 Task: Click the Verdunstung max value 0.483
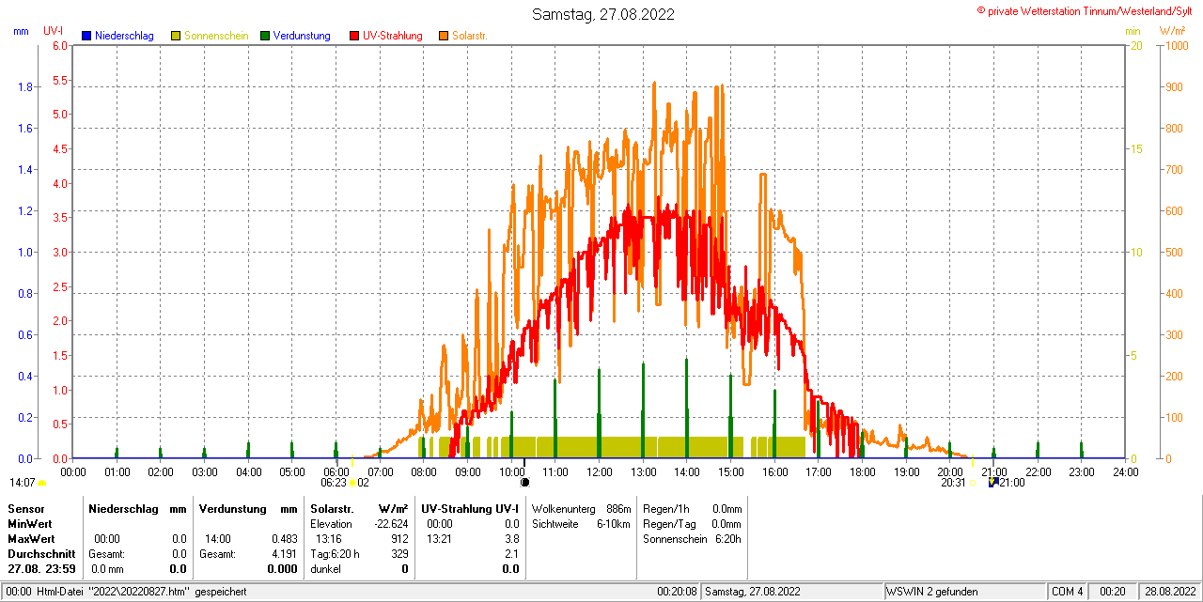click(284, 539)
